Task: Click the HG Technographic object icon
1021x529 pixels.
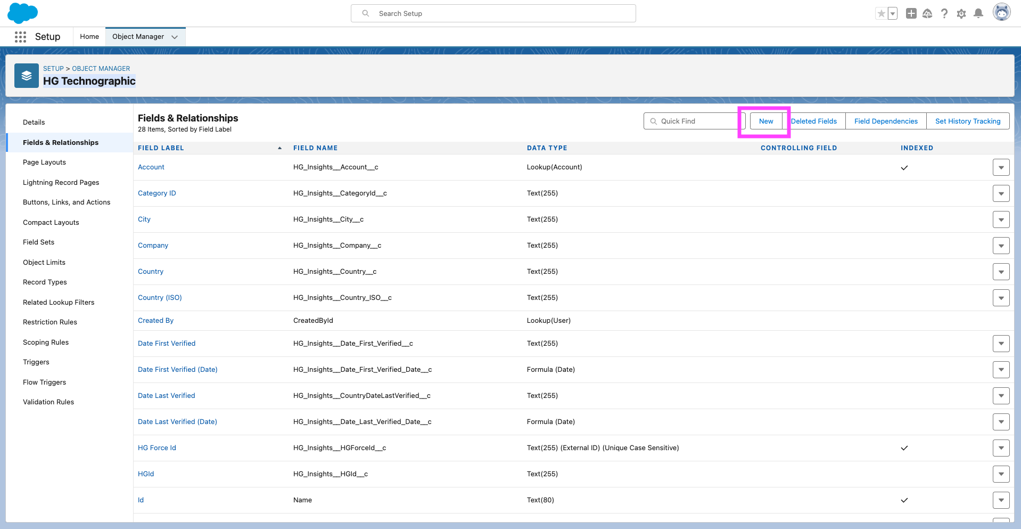Action: click(27, 76)
